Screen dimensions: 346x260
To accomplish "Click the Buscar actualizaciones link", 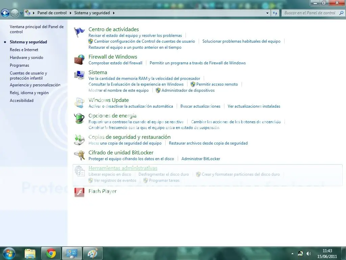I will [x=200, y=106].
